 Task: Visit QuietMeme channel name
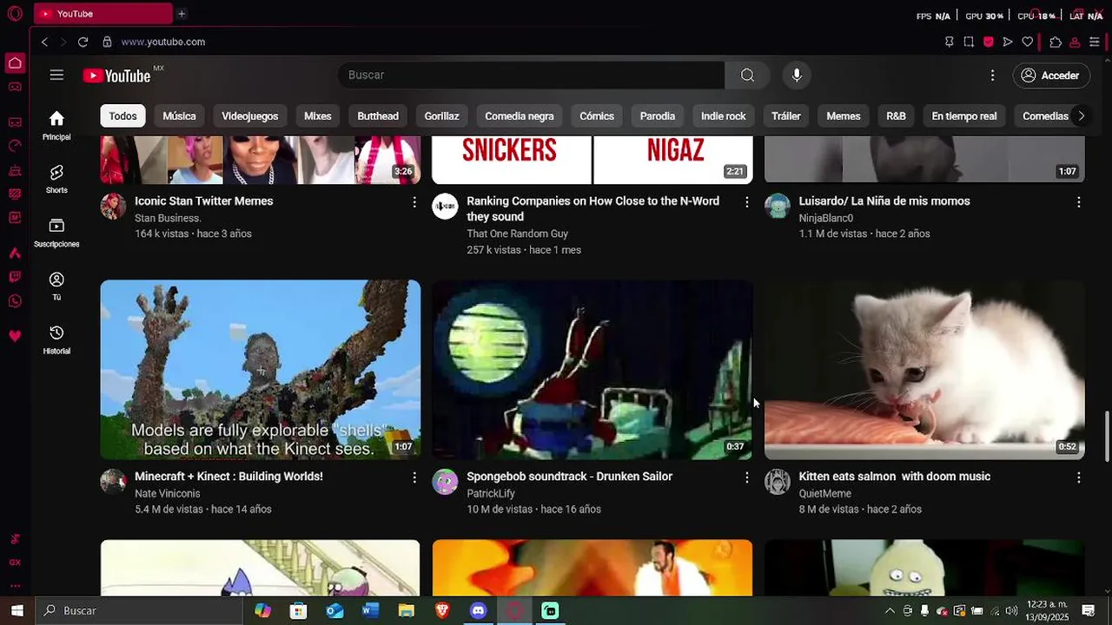(x=825, y=494)
